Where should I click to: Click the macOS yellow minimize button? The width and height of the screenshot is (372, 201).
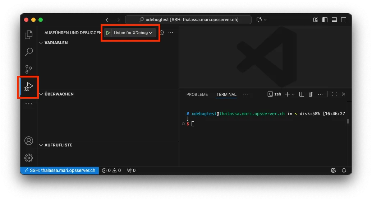click(33, 20)
